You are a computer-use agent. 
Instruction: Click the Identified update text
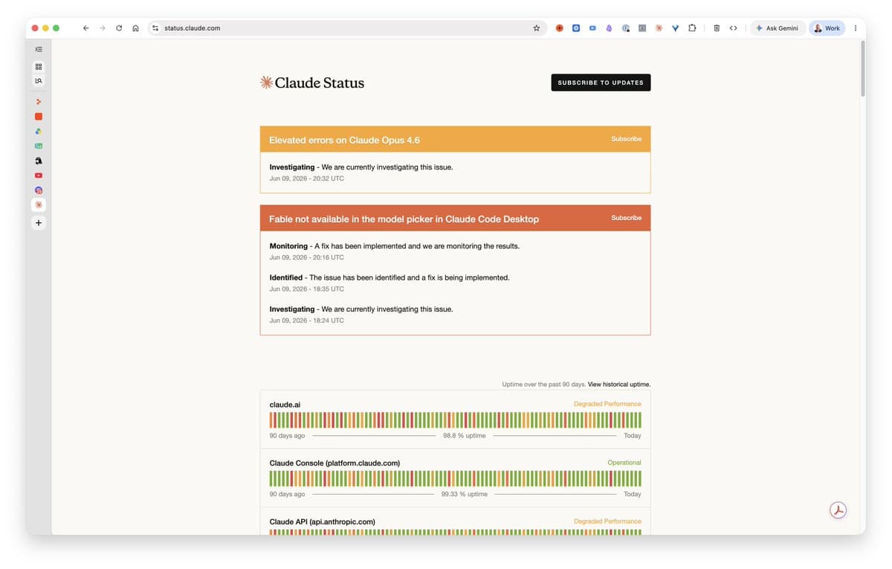389,277
